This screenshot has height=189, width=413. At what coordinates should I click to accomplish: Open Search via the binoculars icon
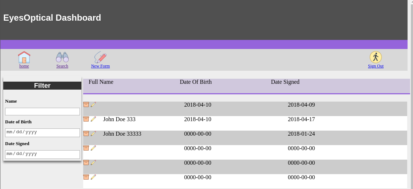[62, 57]
